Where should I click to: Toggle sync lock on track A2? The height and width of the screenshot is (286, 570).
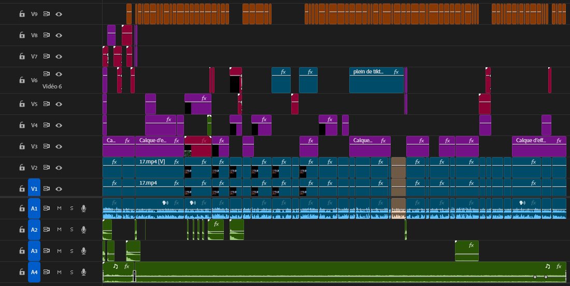point(47,230)
